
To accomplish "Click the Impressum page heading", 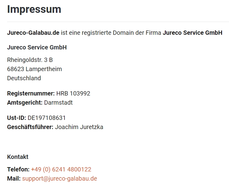I will (x=34, y=9).
